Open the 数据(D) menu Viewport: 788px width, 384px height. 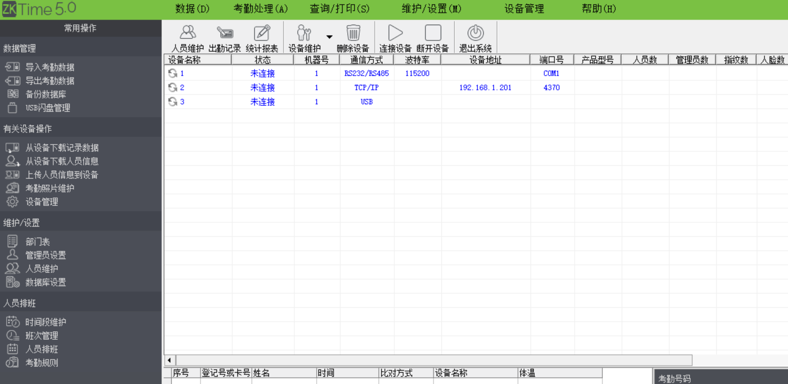192,9
